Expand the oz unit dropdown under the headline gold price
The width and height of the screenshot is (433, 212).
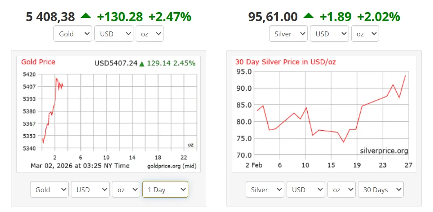pyautogui.click(x=149, y=34)
